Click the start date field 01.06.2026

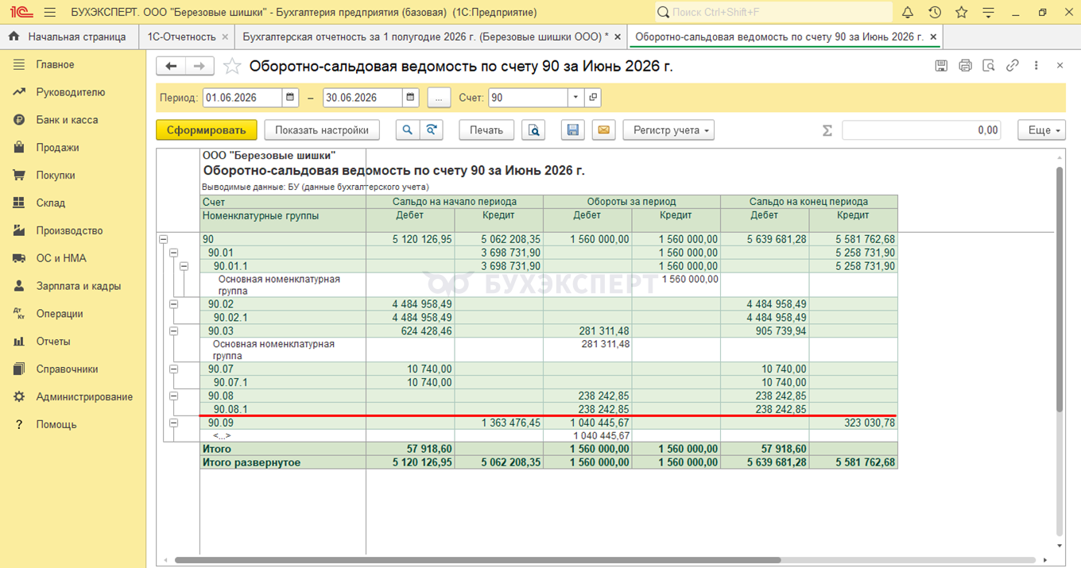(x=242, y=98)
